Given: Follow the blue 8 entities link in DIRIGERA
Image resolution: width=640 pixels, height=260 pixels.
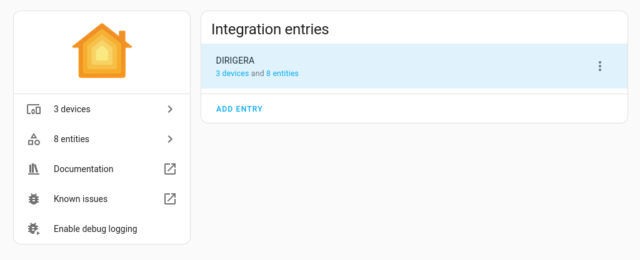Looking at the screenshot, I should pos(282,74).
